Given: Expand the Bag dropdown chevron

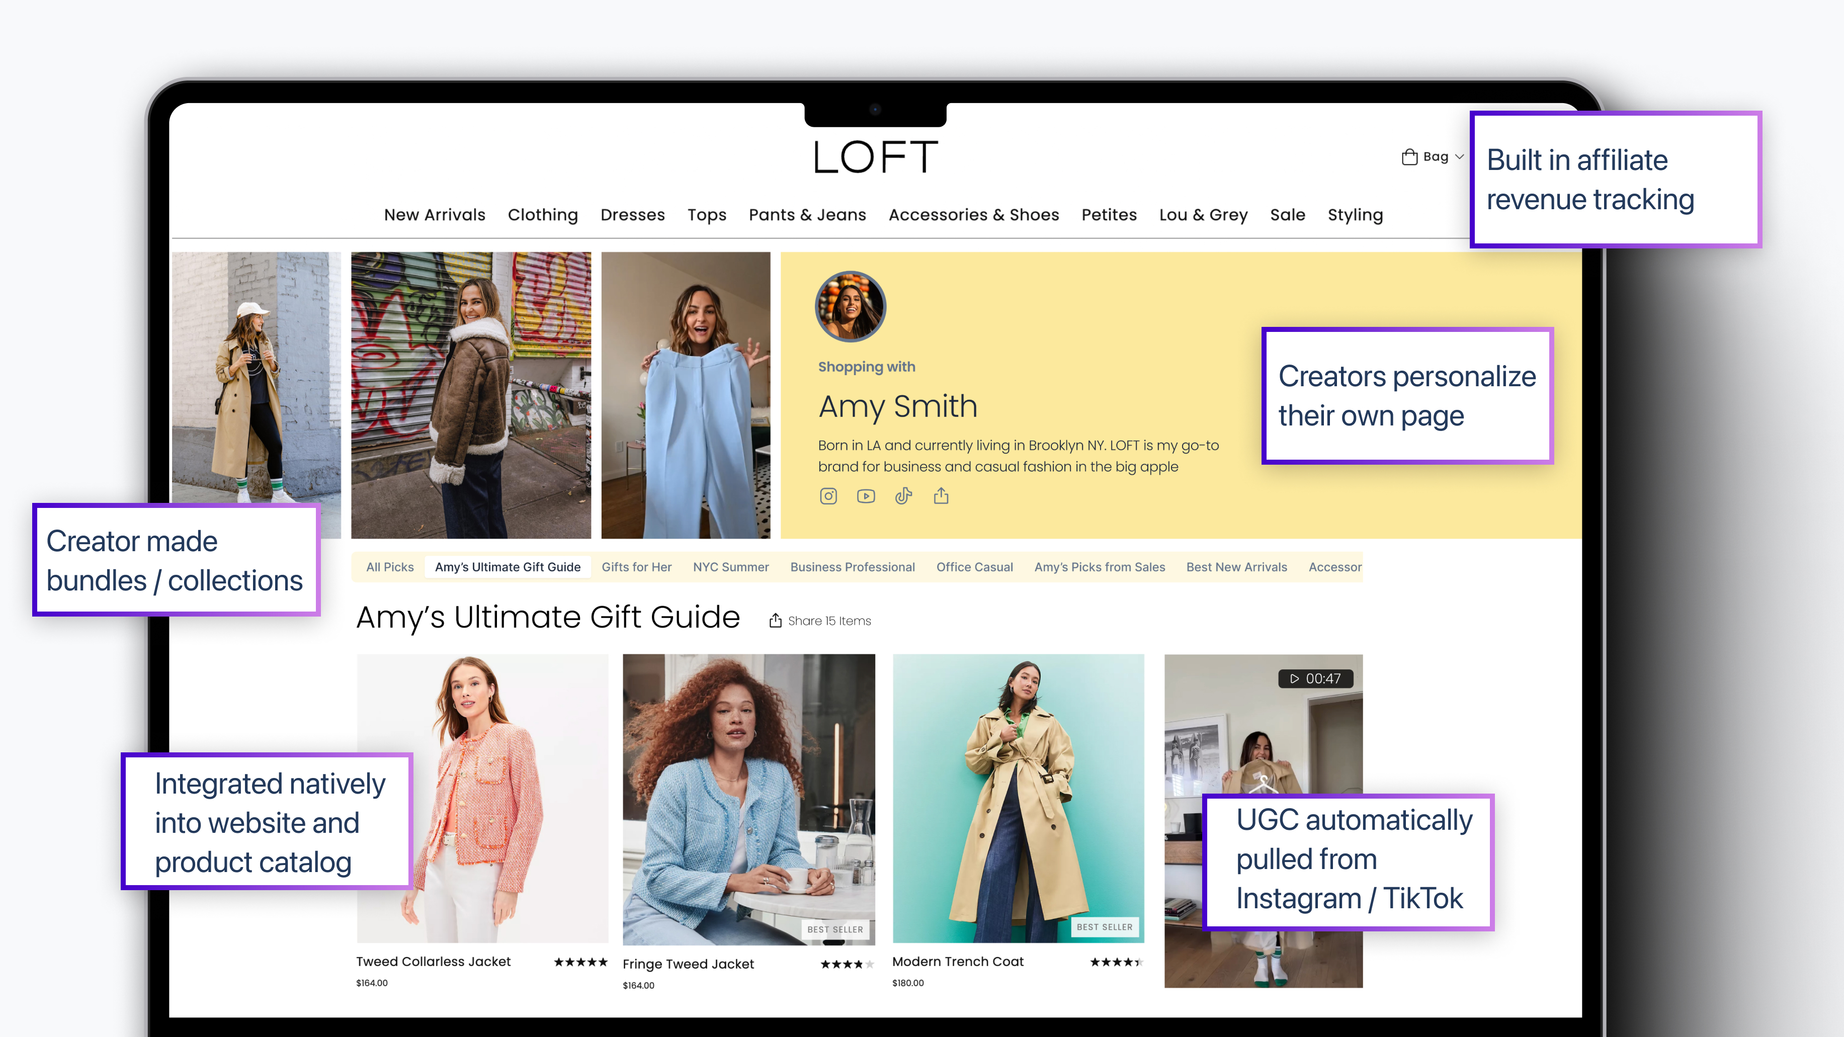Looking at the screenshot, I should coord(1460,157).
